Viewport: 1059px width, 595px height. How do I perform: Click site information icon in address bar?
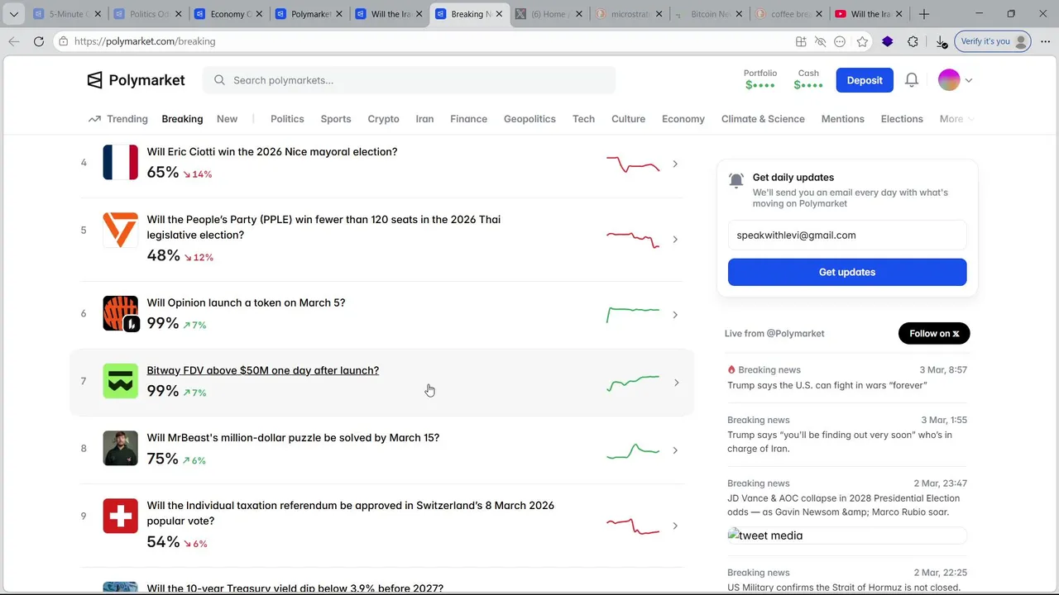(x=63, y=41)
